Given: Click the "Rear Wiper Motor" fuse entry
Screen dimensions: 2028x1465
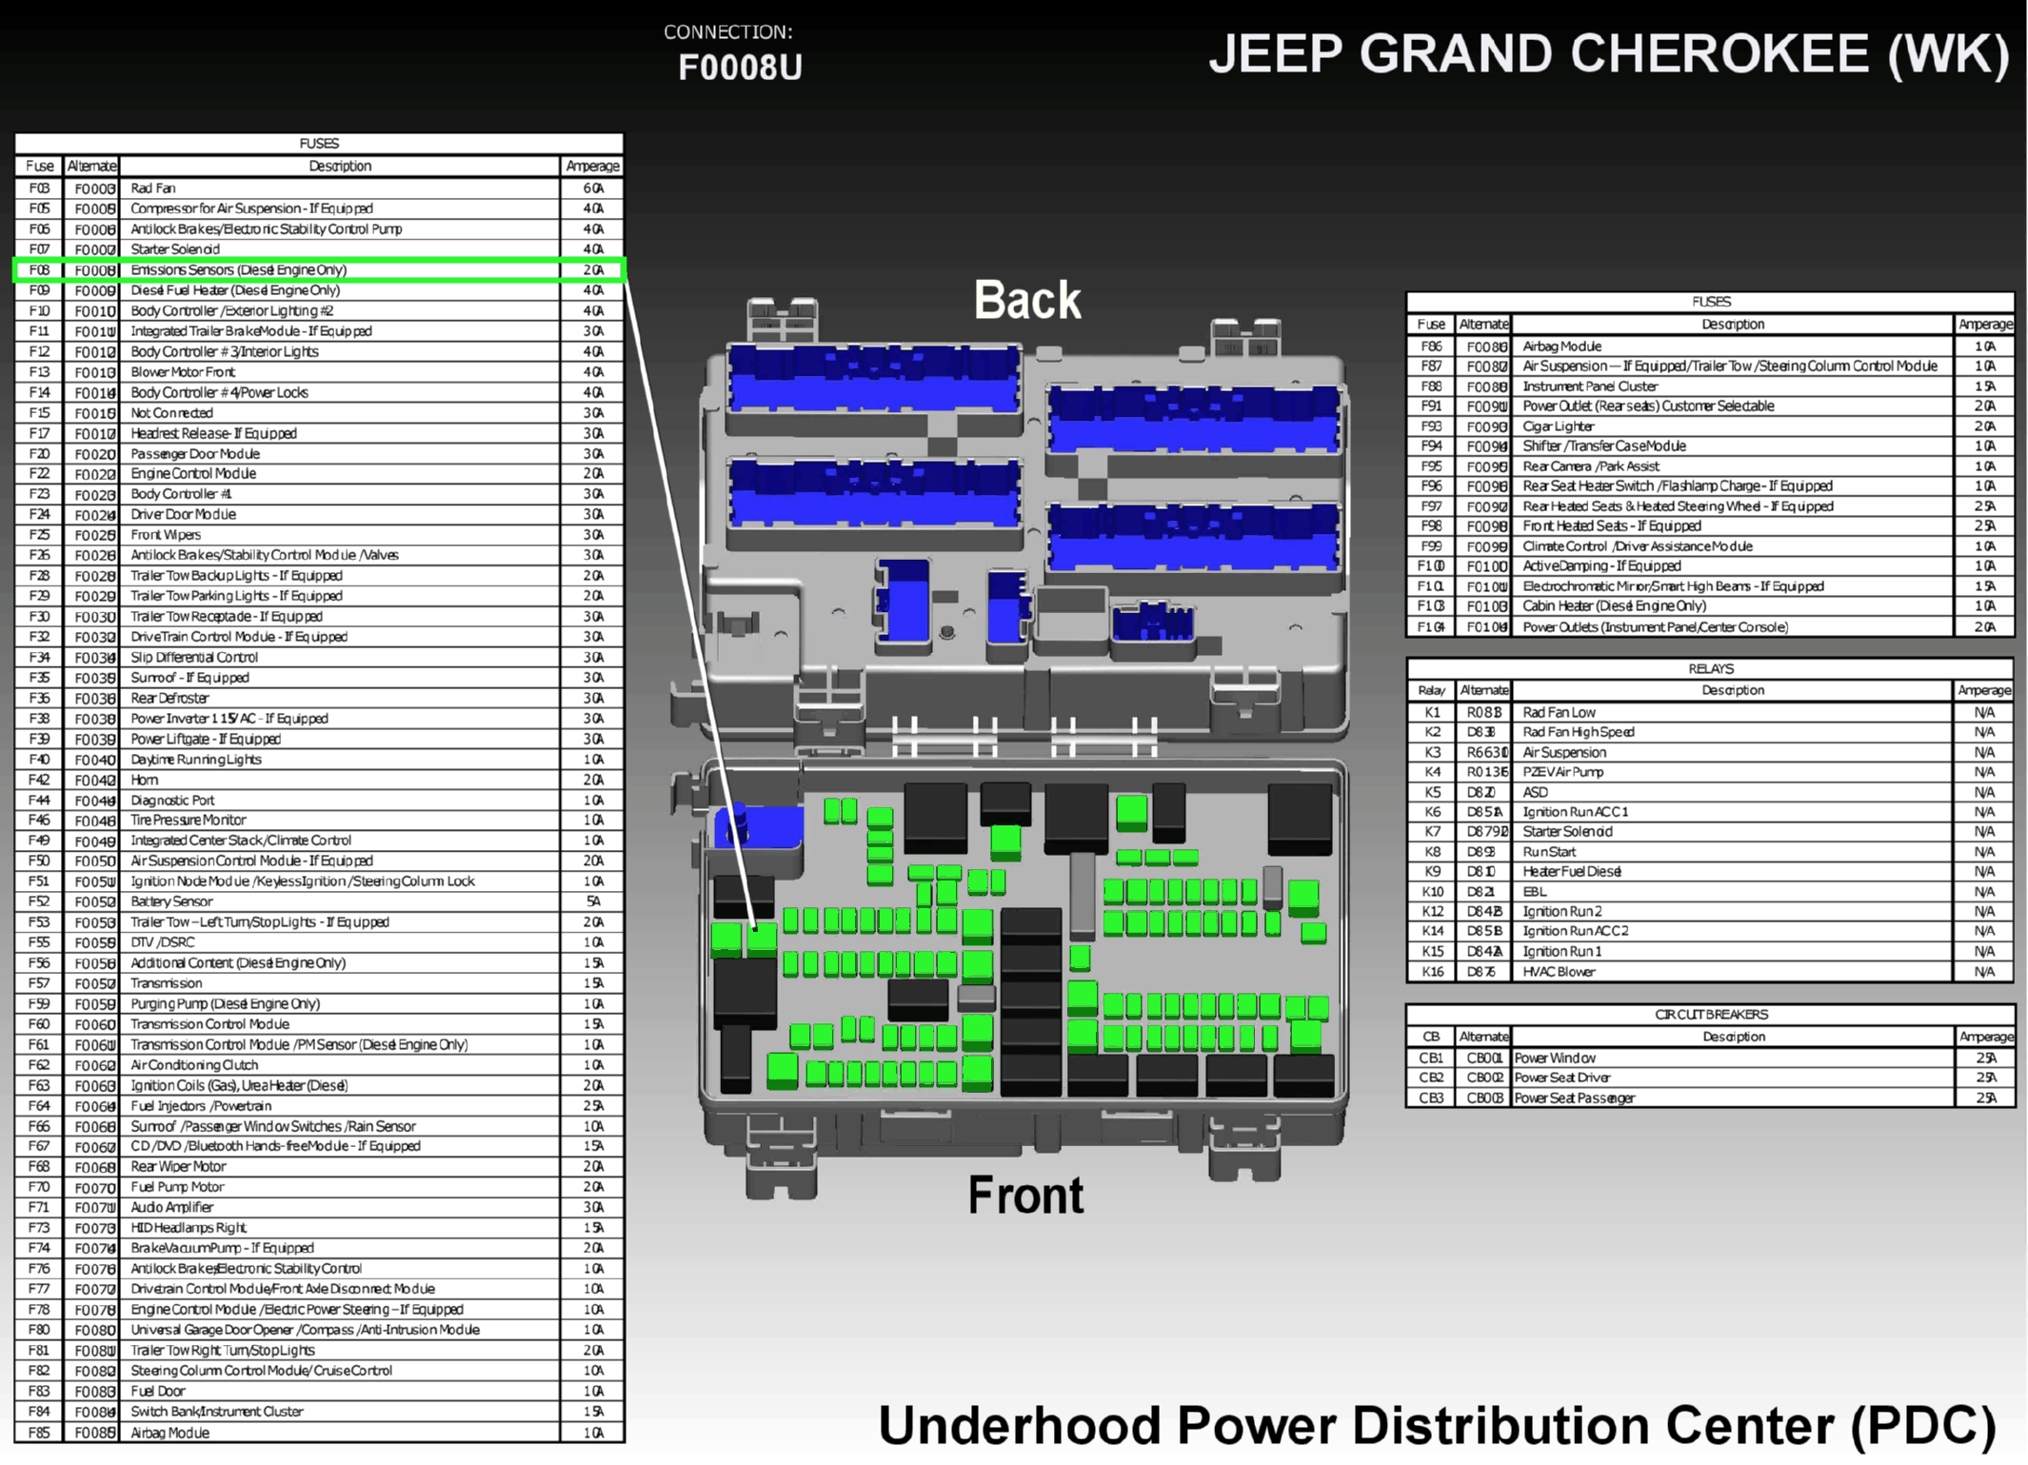Looking at the screenshot, I should point(178,1167).
